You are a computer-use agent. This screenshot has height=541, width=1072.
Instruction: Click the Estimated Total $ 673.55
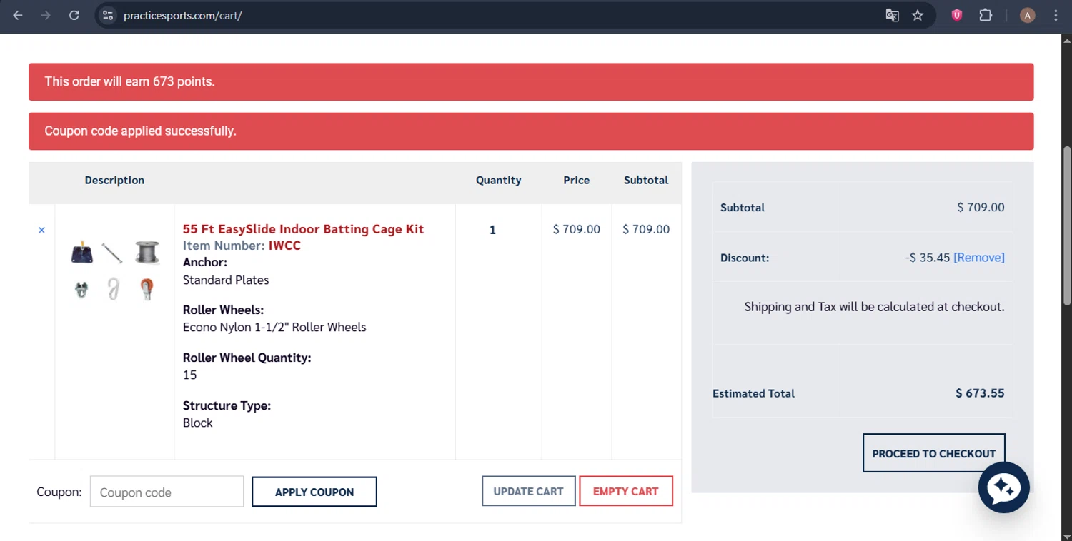[x=980, y=393]
